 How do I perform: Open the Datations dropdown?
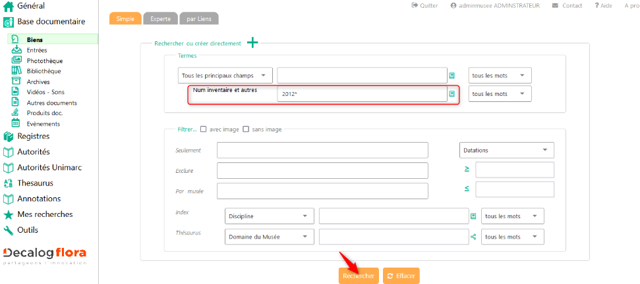tap(506, 150)
